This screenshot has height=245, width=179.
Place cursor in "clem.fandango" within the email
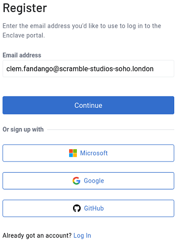pos(29,69)
